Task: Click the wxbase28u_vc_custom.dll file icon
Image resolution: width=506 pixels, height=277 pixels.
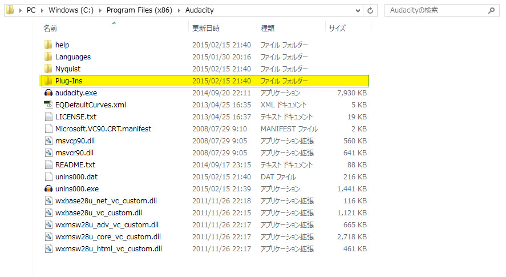Action: pyautogui.click(x=48, y=212)
